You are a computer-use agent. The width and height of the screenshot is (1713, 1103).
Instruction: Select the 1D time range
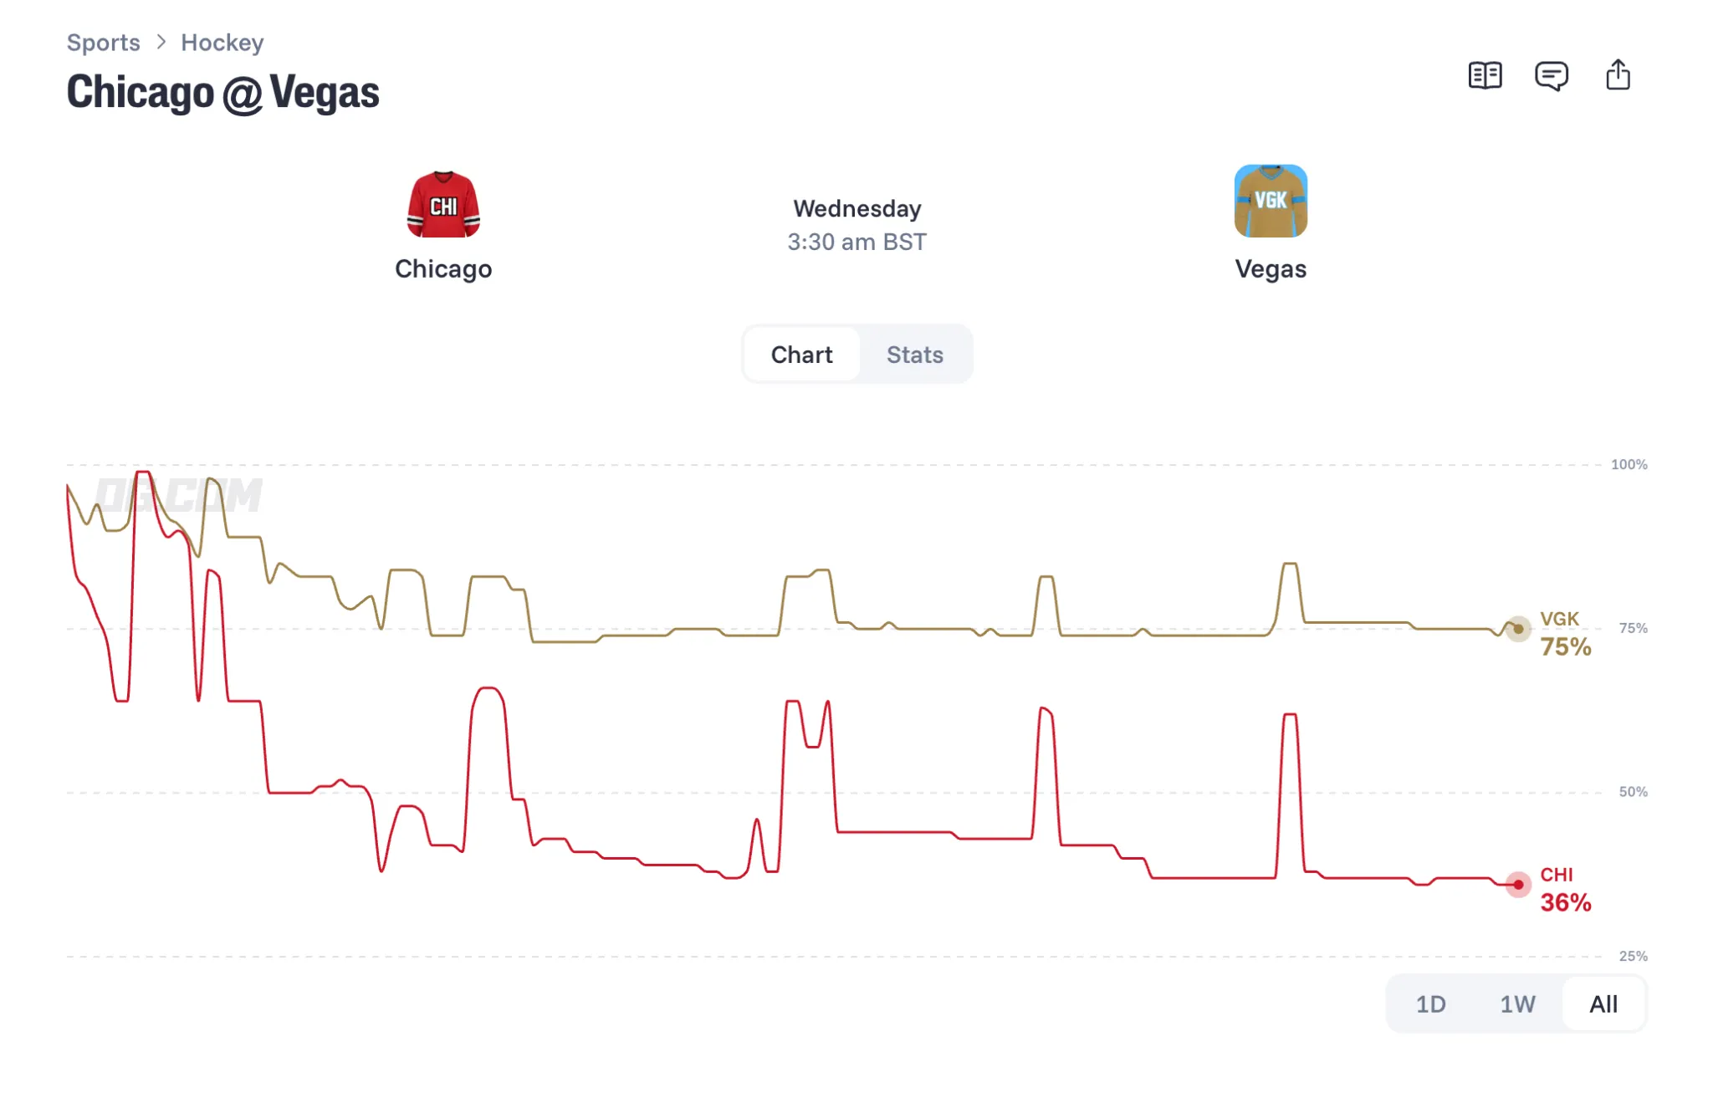1430,1003
